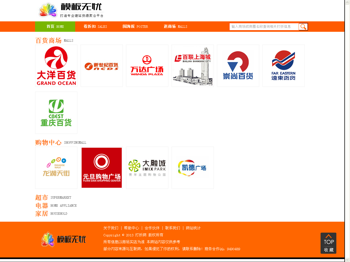The image size is (350, 262).
Task: Select the NCDS New Century department store logo
Action: click(x=102, y=66)
